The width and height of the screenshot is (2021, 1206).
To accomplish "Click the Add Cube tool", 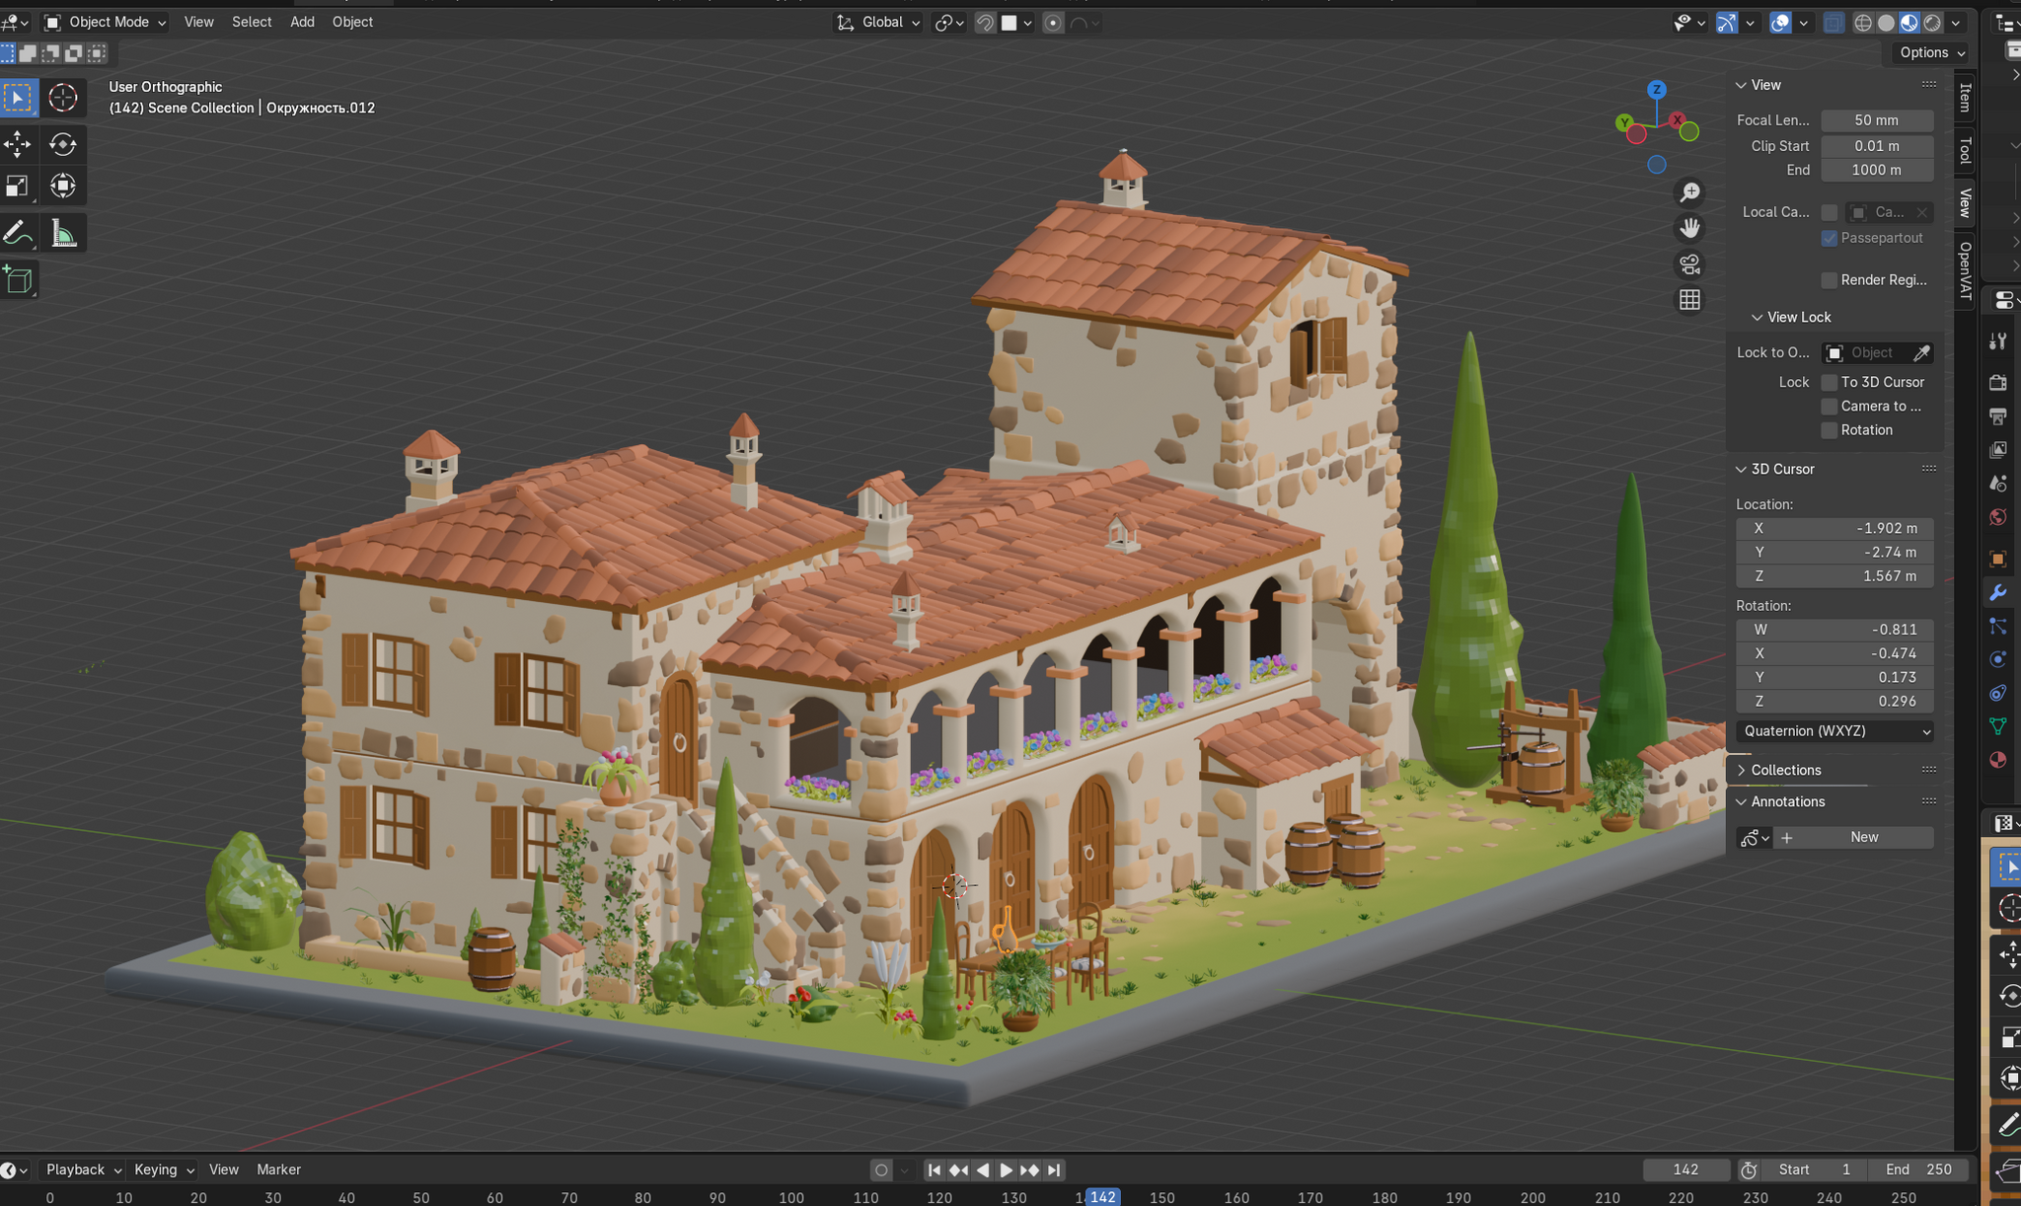I will [18, 280].
